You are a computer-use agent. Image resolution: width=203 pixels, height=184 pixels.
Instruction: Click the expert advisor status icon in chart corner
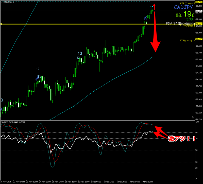[x=193, y=117]
